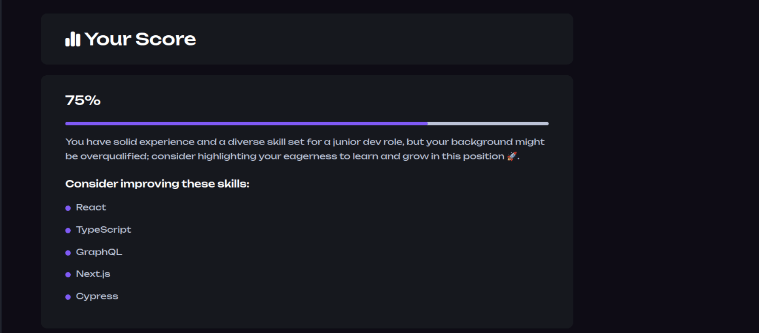Click the purple bullet next to TypeScript
This screenshot has width=759, height=333.
[x=68, y=231]
